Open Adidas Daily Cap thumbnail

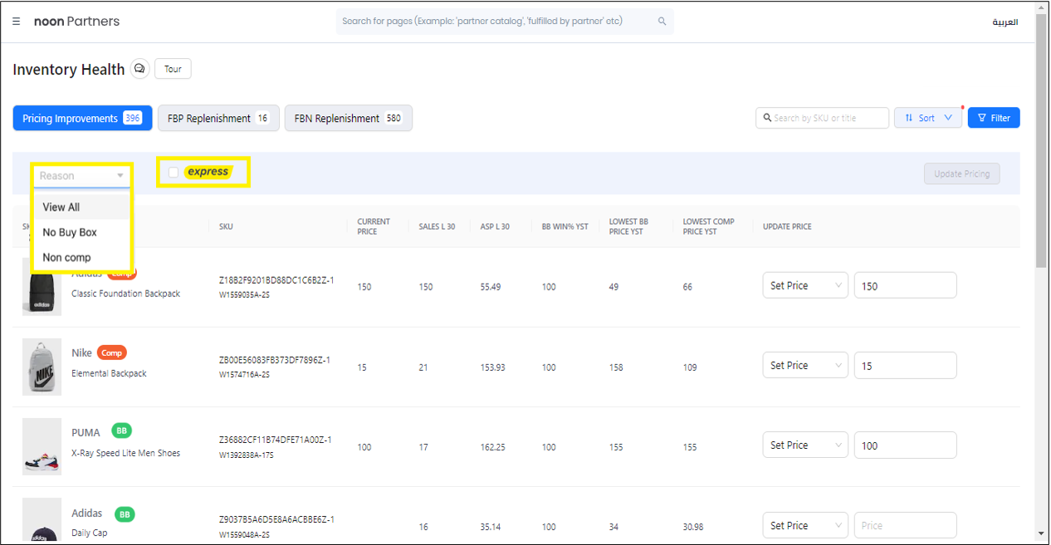(x=42, y=521)
